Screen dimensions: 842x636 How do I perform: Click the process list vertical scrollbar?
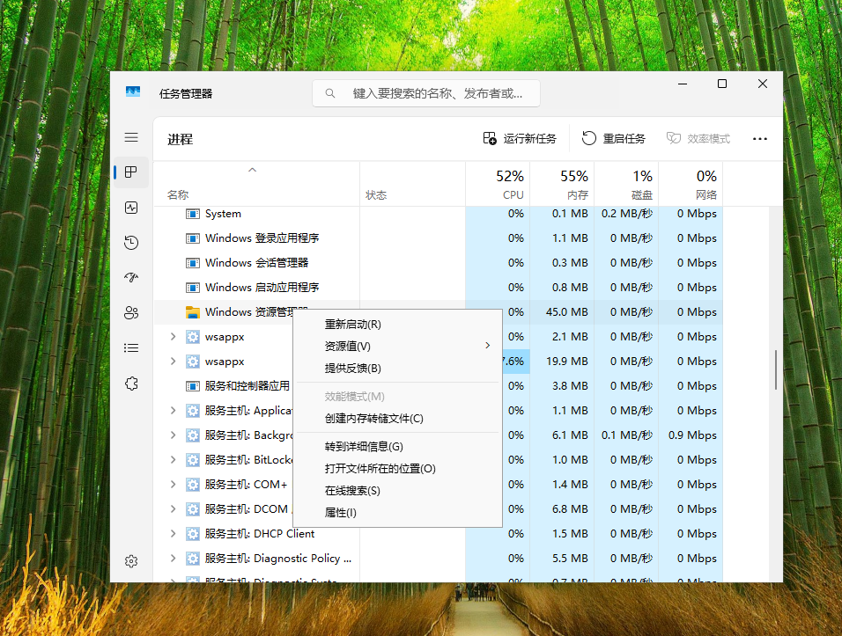coord(776,370)
